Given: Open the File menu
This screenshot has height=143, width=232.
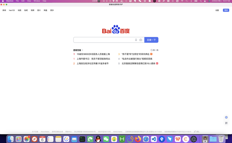Looking at the screenshot, I should tap(17, 1).
